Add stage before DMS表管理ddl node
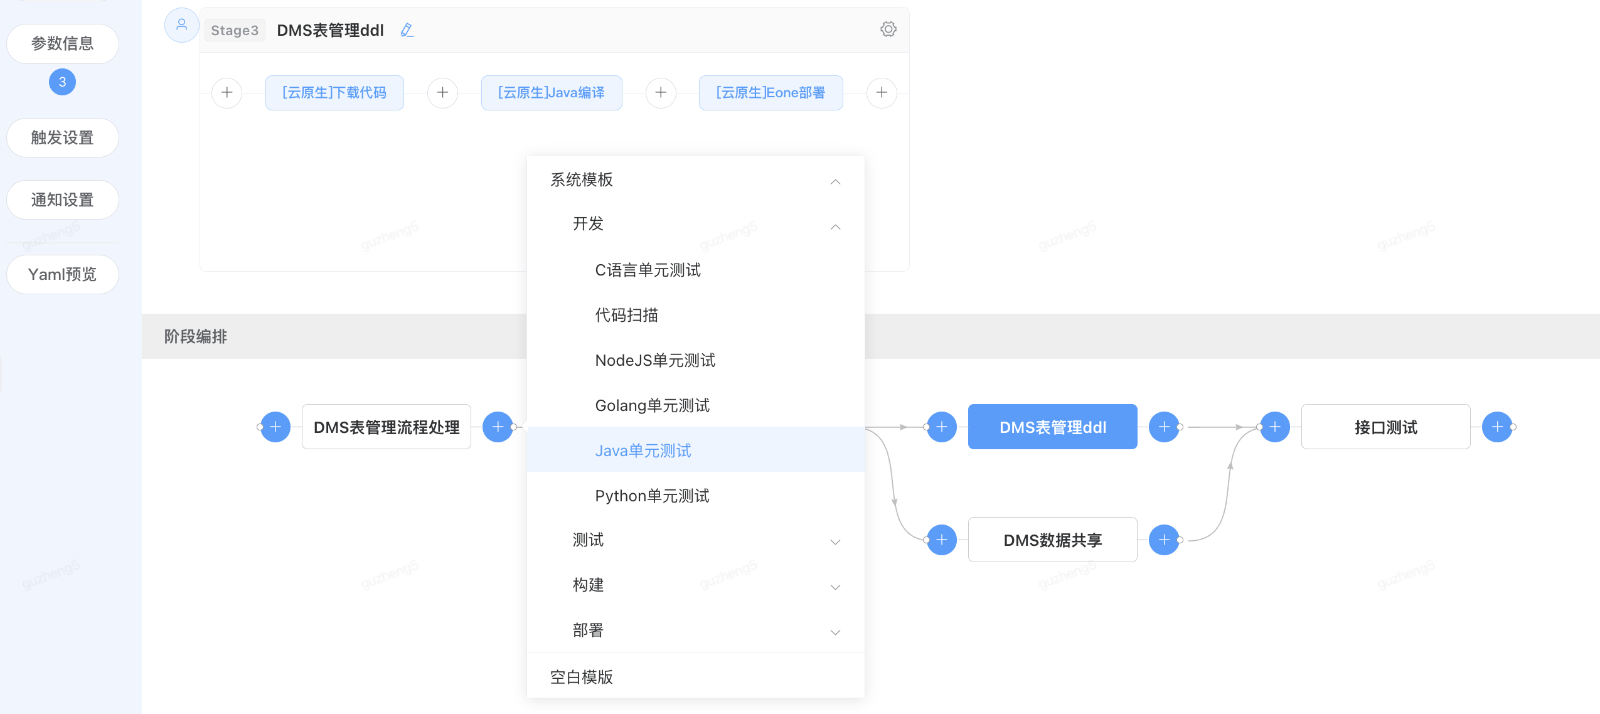 (942, 427)
